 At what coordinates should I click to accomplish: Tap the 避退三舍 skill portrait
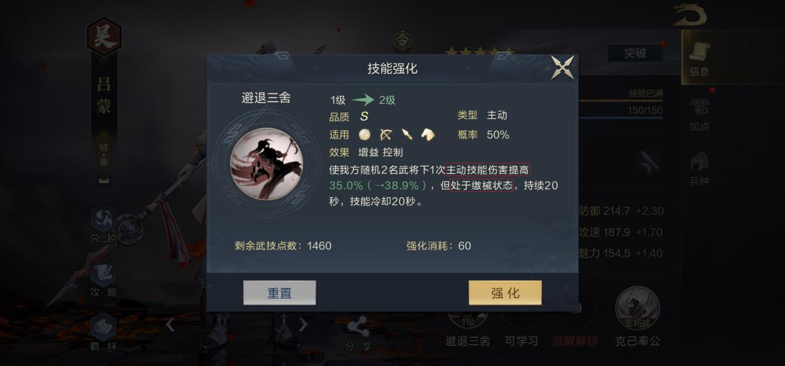click(x=266, y=164)
